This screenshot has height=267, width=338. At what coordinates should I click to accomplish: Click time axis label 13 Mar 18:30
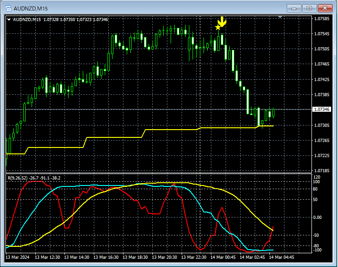coord(135,257)
